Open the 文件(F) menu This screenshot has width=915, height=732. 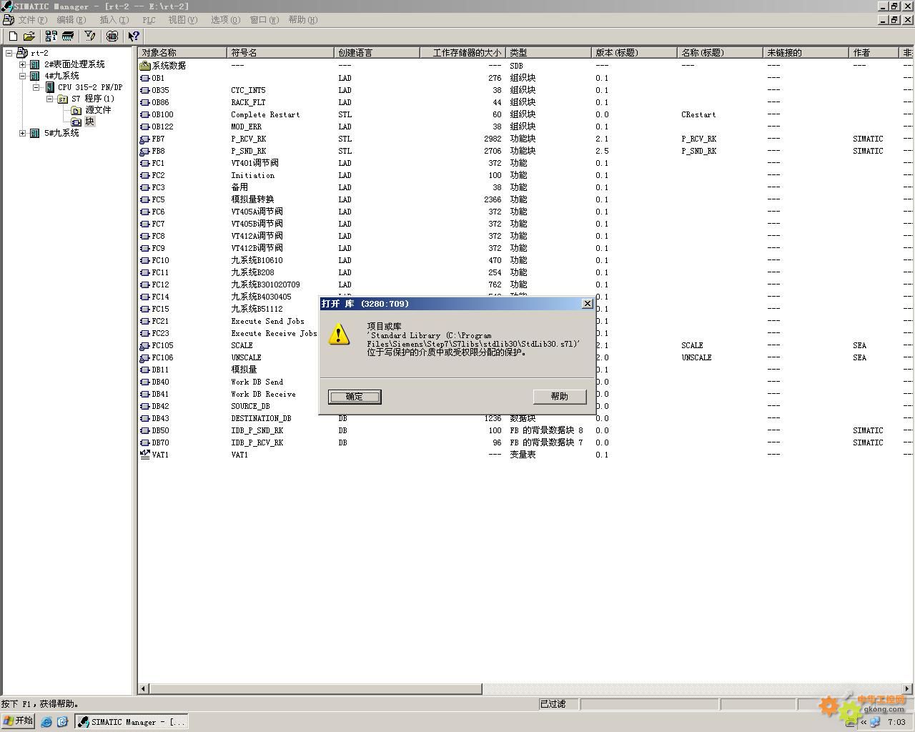(x=32, y=20)
